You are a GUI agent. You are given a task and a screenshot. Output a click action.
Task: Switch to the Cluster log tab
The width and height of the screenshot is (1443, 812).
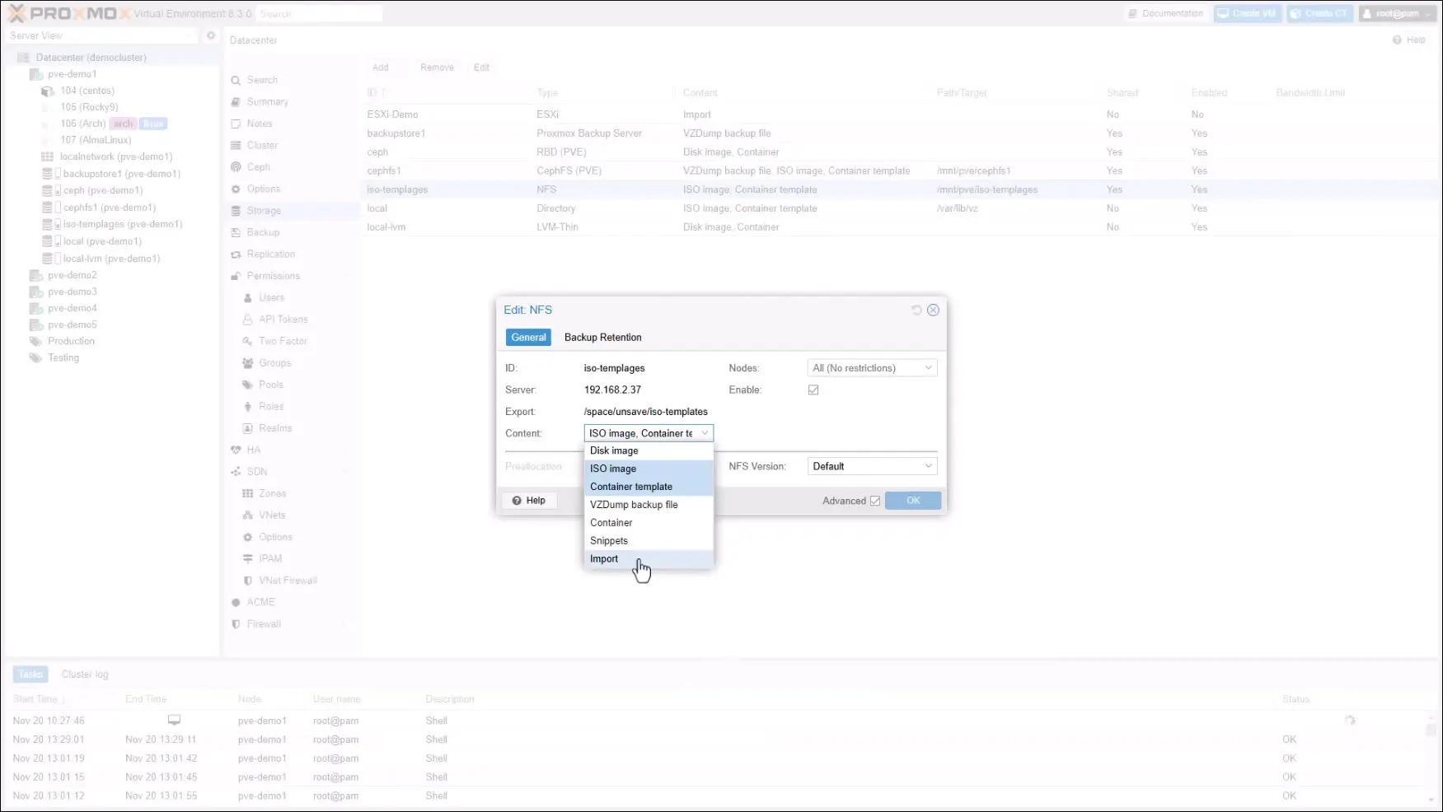(85, 674)
